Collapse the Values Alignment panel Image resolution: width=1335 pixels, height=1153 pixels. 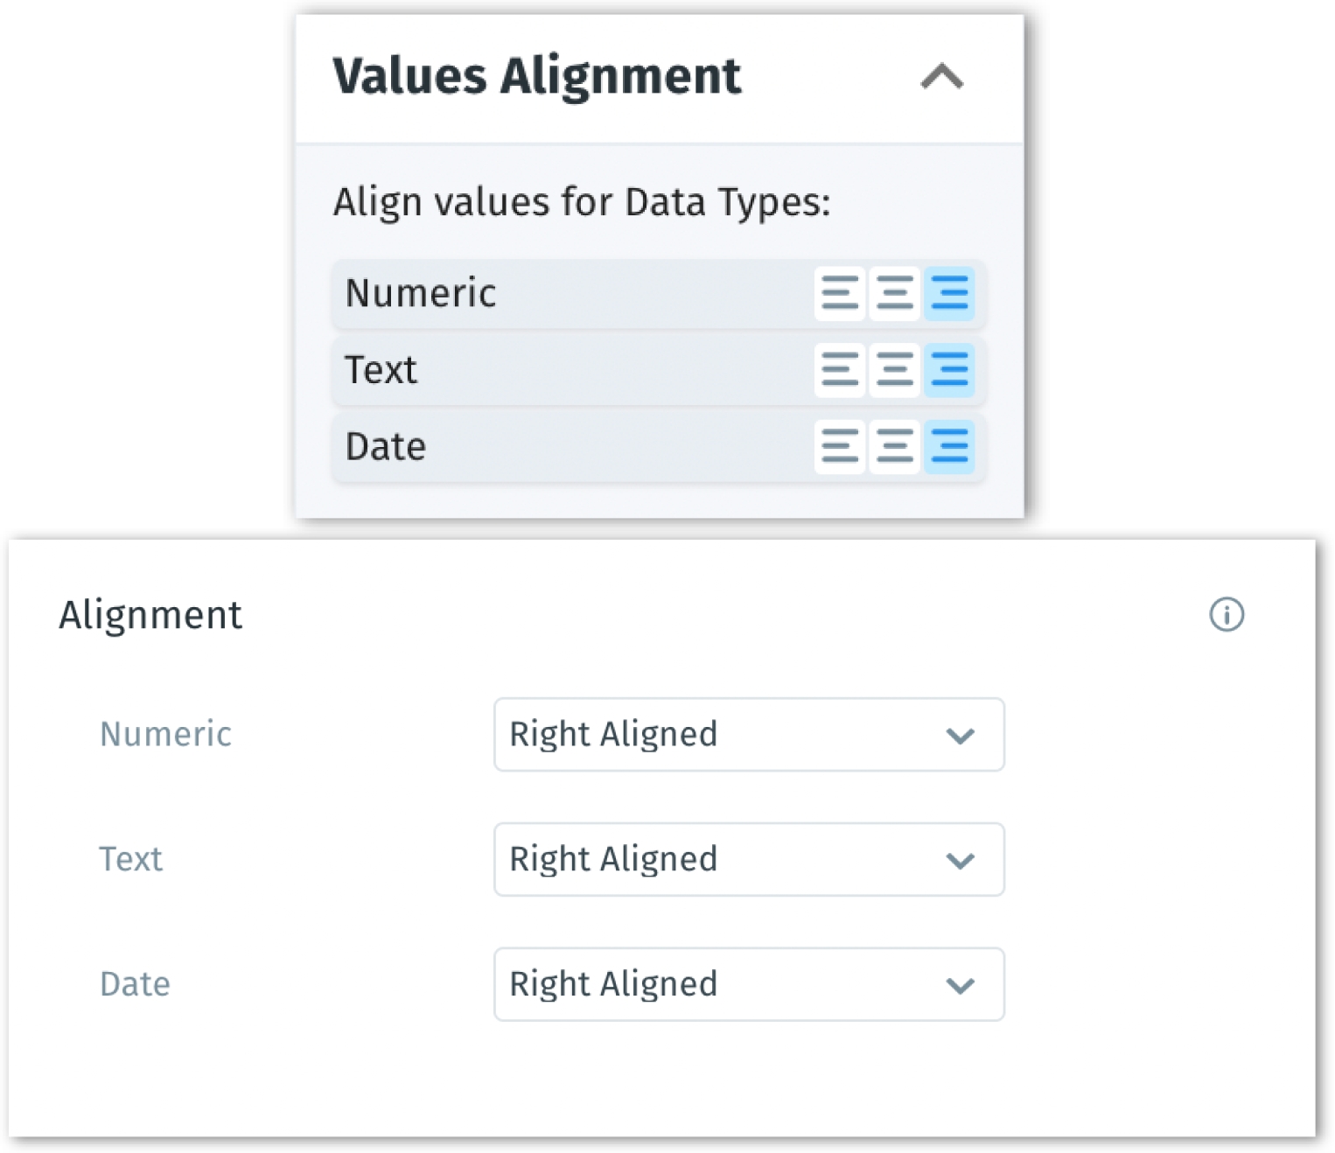942,77
